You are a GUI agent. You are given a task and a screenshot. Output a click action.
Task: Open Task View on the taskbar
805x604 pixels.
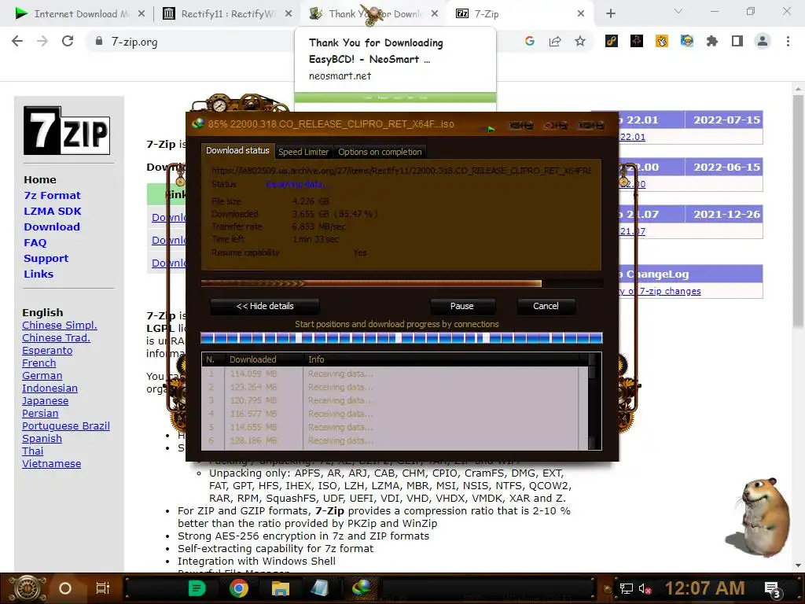103,588
